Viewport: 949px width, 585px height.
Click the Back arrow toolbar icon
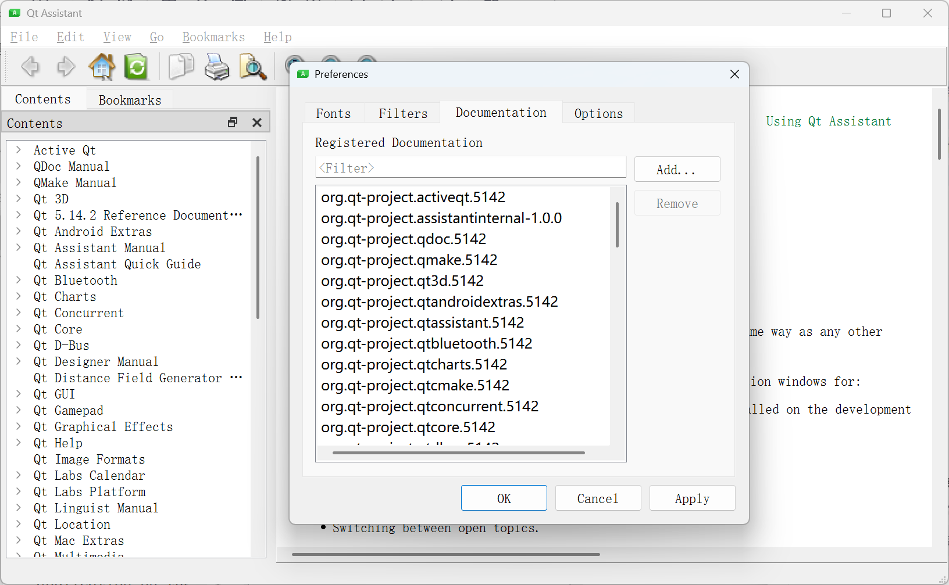pos(30,67)
